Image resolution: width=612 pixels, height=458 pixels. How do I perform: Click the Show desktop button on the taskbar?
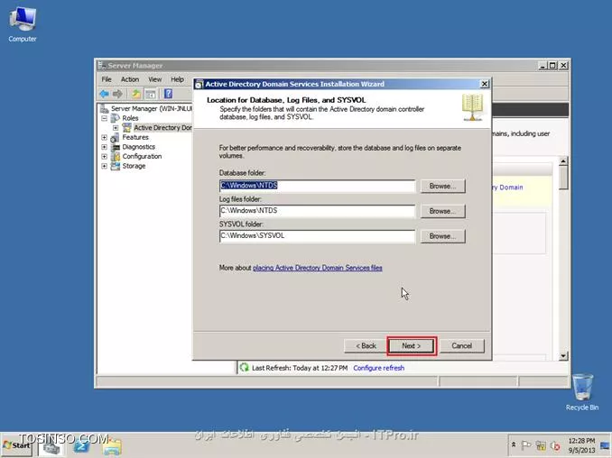[x=606, y=445]
